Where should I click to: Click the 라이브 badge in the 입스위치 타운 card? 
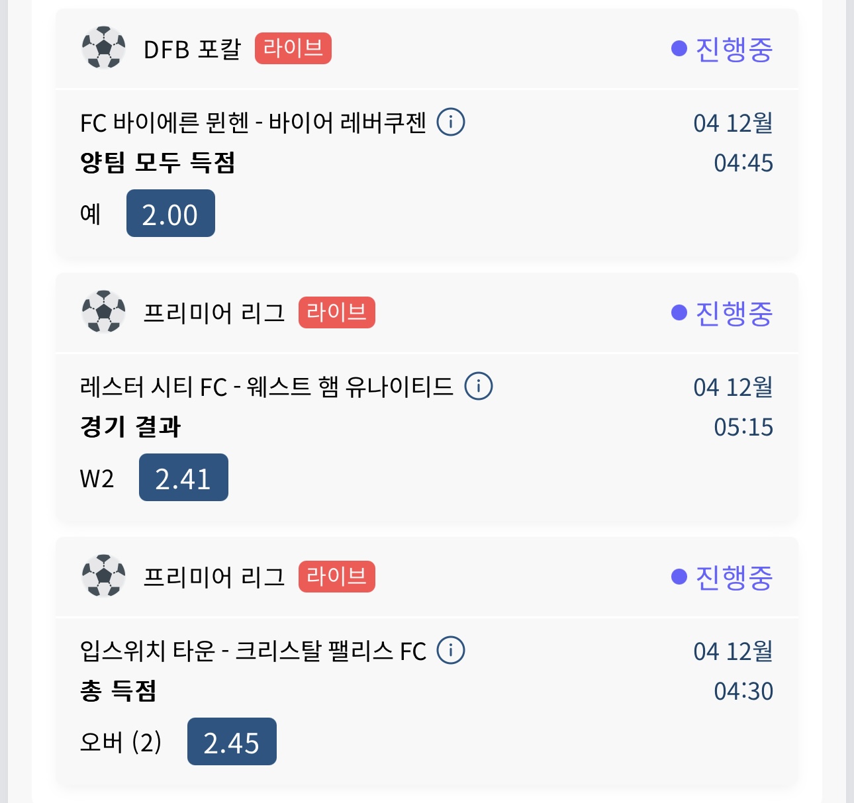336,577
